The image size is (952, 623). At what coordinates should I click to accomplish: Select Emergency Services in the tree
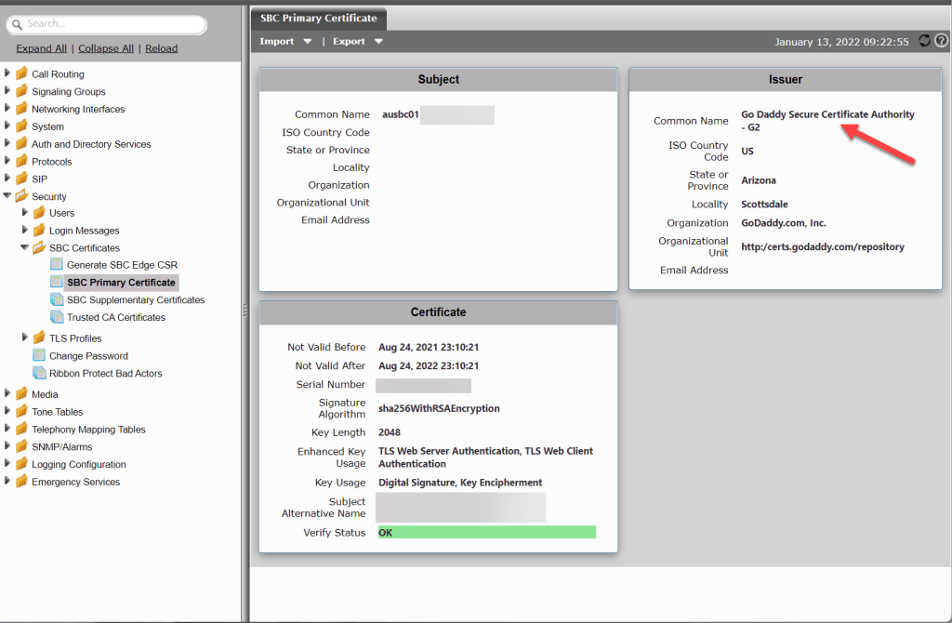(75, 482)
